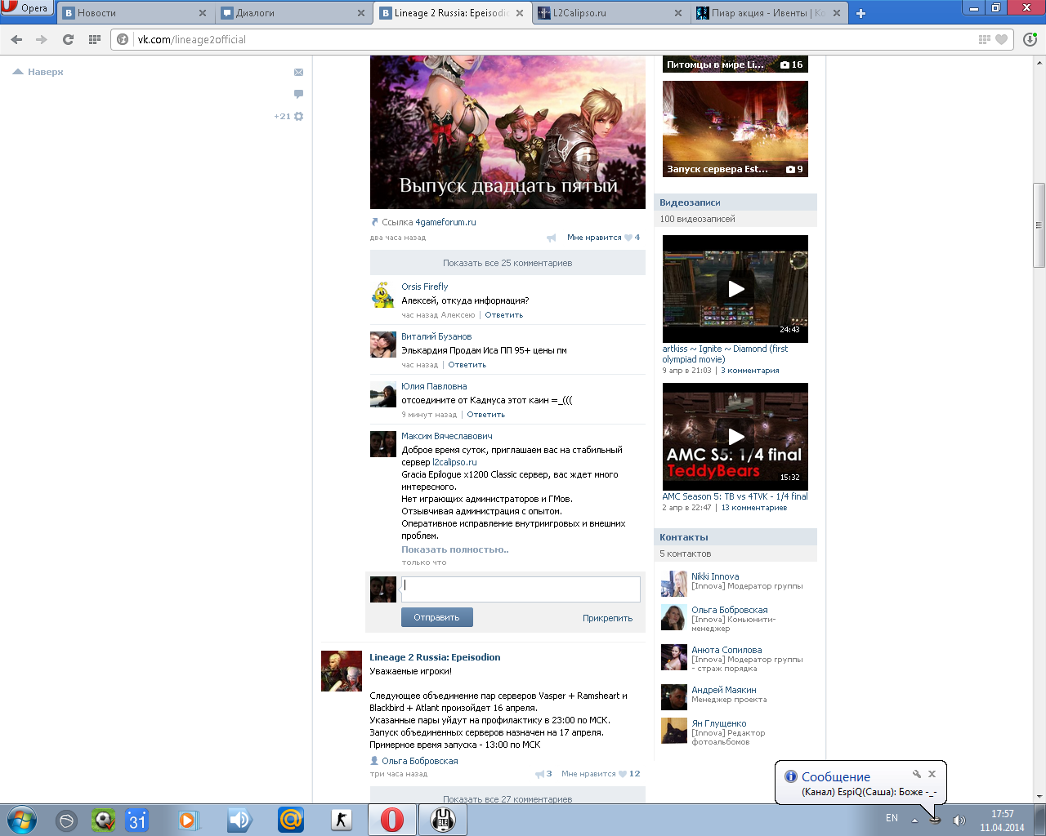Open the Запуск сервера Est... album thumbnail
1046x836 pixels.
pyautogui.click(x=735, y=129)
